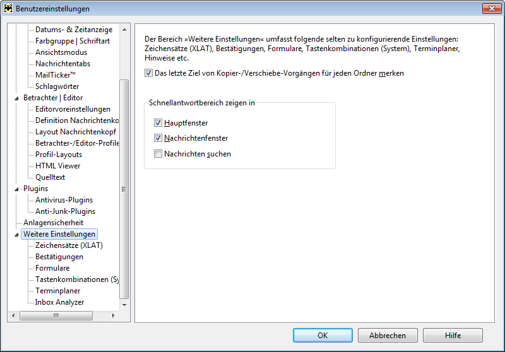Collapse the Plugins tree node
Screen dimensions: 505x352
click(x=17, y=189)
